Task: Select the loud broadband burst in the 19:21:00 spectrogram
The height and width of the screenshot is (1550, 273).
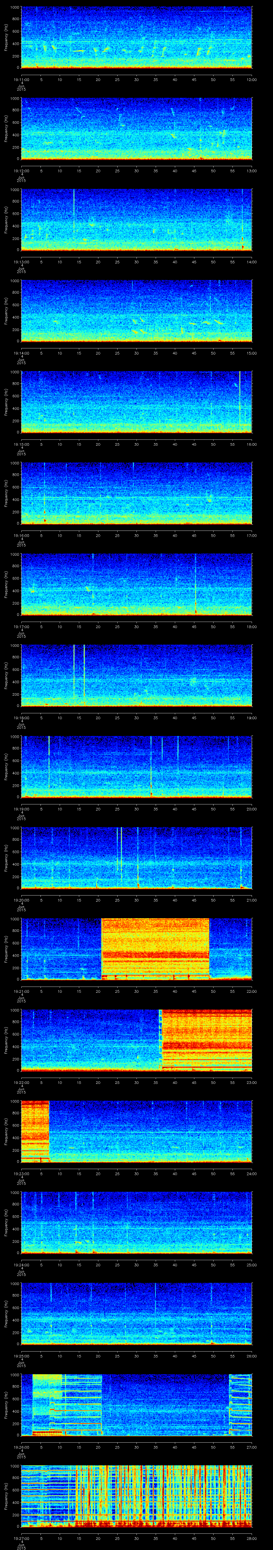Action: pyautogui.click(x=155, y=949)
